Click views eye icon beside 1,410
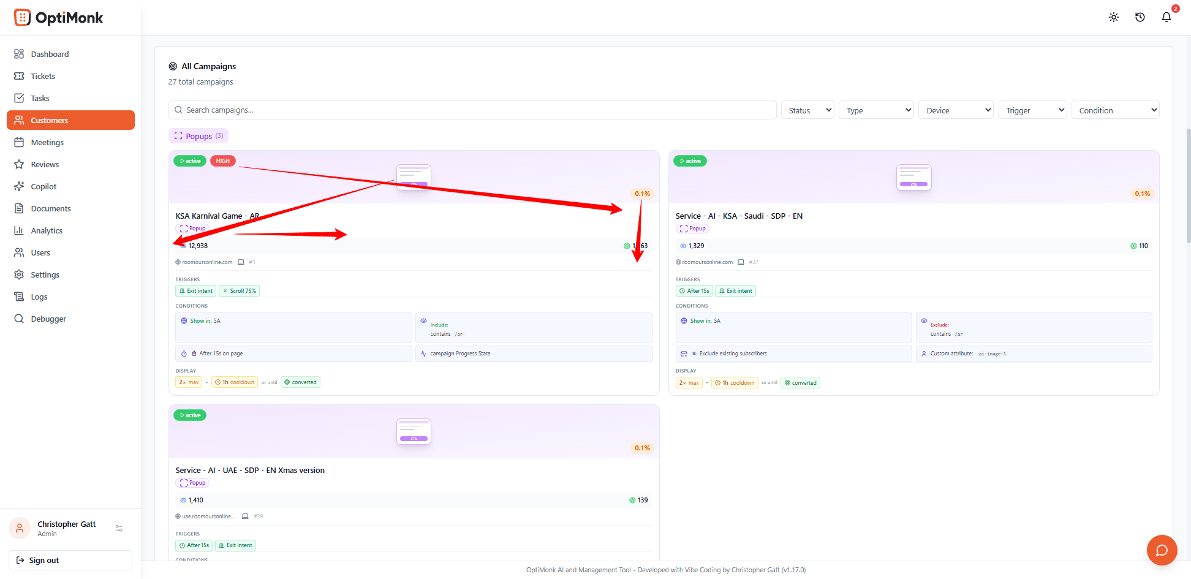This screenshot has width=1191, height=579. coord(183,500)
